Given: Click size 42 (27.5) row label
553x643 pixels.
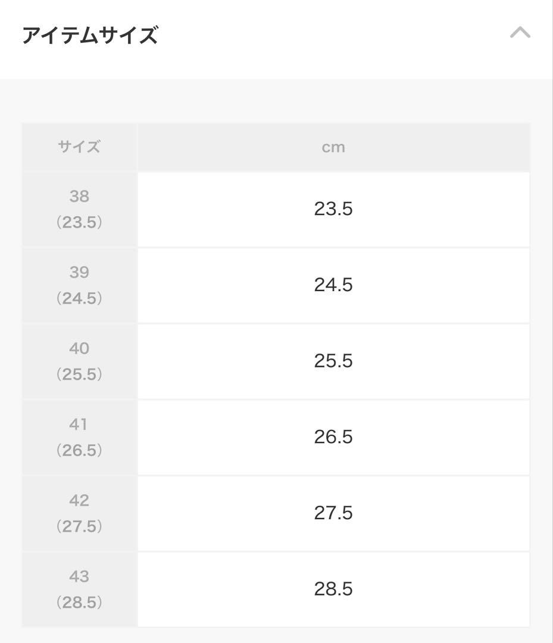Looking at the screenshot, I should (80, 513).
